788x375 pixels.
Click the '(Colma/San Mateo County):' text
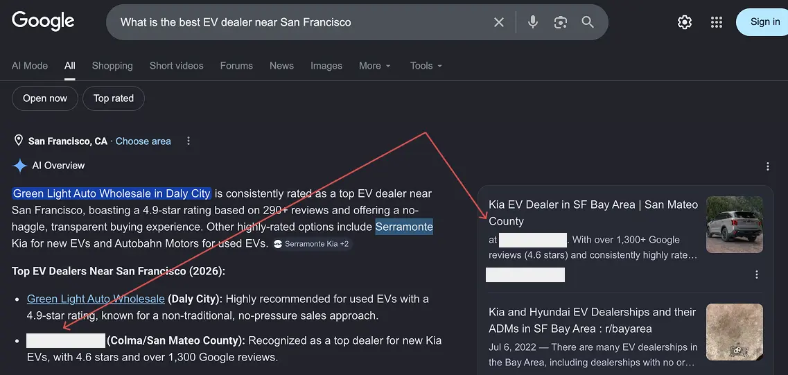click(176, 340)
